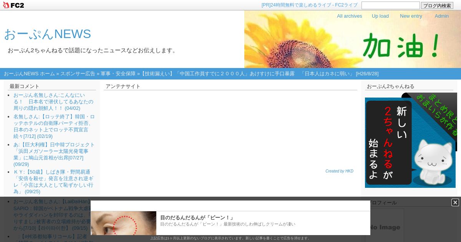Open the おーぷんNEWS blog title
Image resolution: width=461 pixels, height=242 pixels.
(x=48, y=34)
